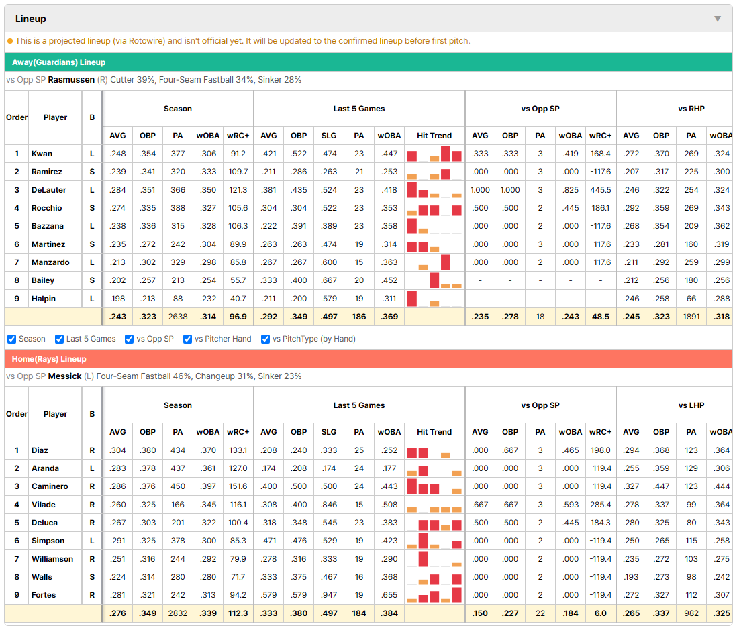Toggle the vs Pitcher Hand checkbox
This screenshot has height=630, width=737.
point(187,339)
